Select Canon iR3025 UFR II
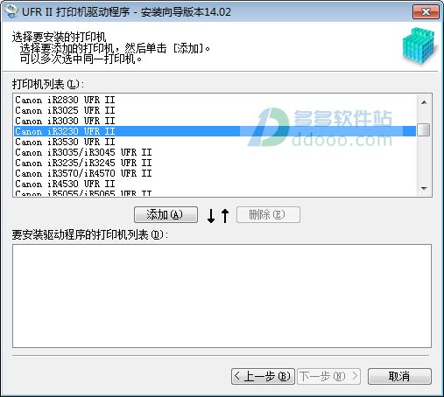 tap(215, 110)
